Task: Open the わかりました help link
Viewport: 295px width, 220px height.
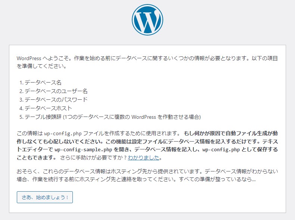Action: [x=143, y=158]
